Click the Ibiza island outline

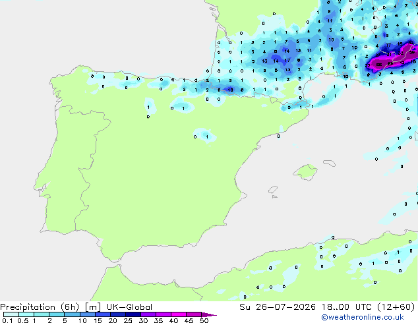coord(273,190)
